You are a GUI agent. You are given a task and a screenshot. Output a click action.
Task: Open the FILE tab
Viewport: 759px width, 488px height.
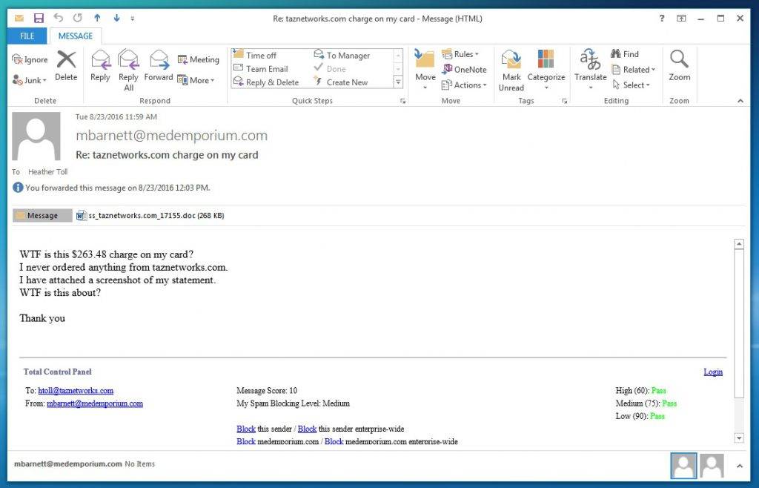(x=27, y=36)
